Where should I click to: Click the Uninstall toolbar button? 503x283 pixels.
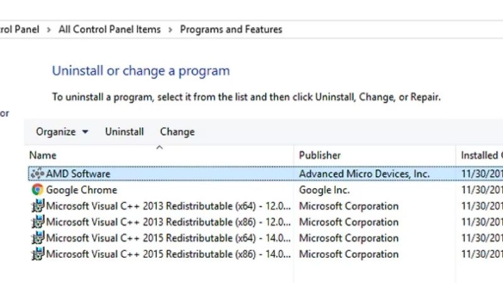124,131
